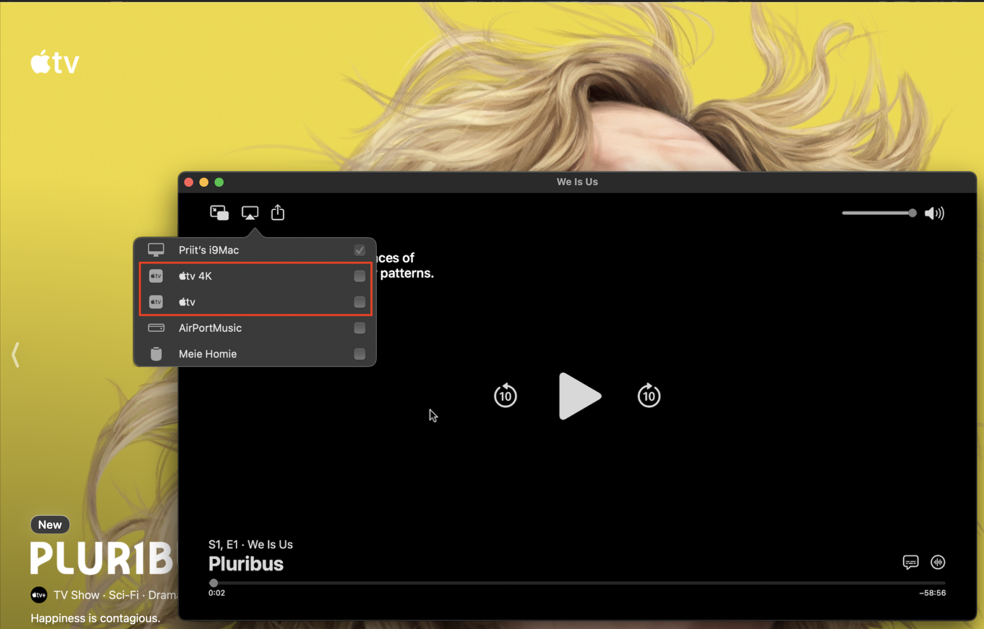Click the Apple TV logo
Image resolution: width=984 pixels, height=629 pixels.
(x=55, y=62)
